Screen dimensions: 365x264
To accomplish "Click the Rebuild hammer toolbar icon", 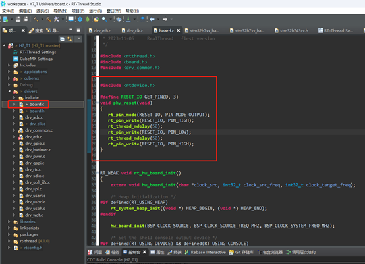I will click(x=49, y=20).
